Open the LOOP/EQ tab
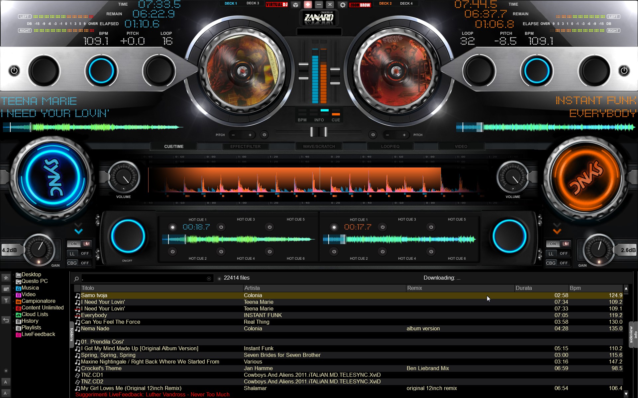638x398 pixels. point(390,146)
